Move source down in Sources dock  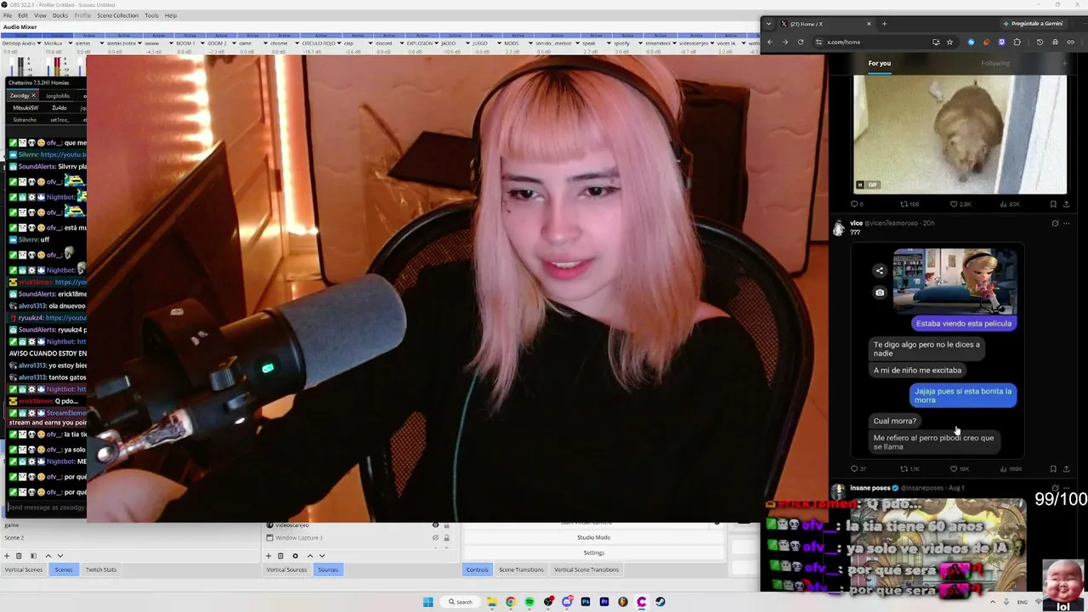coord(321,556)
